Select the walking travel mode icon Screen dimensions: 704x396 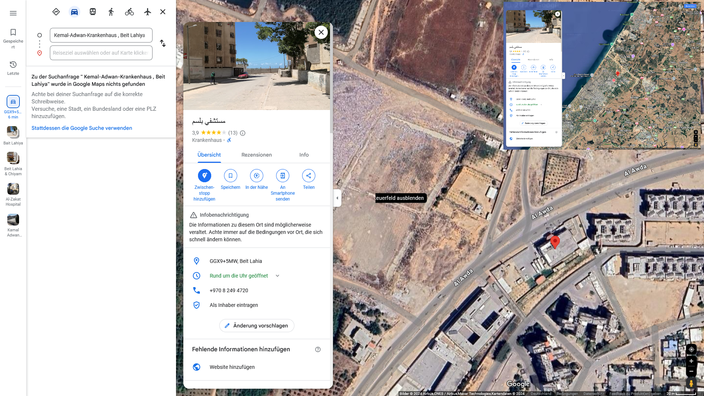tap(111, 12)
